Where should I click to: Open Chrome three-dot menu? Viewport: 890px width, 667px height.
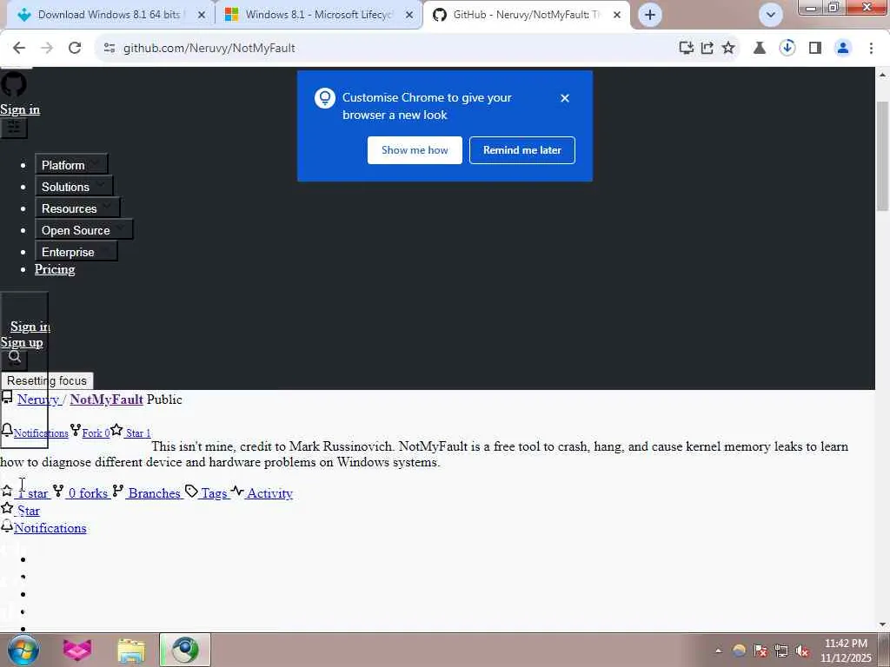pos(871,49)
